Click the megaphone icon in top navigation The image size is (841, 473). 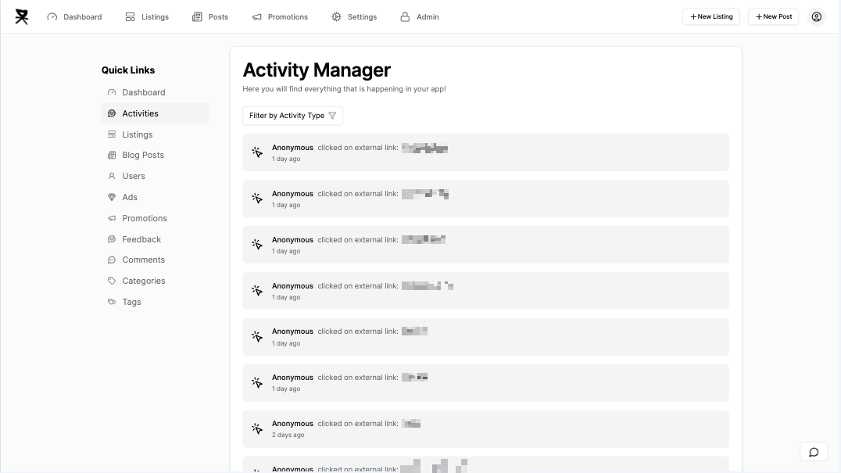[x=257, y=16]
